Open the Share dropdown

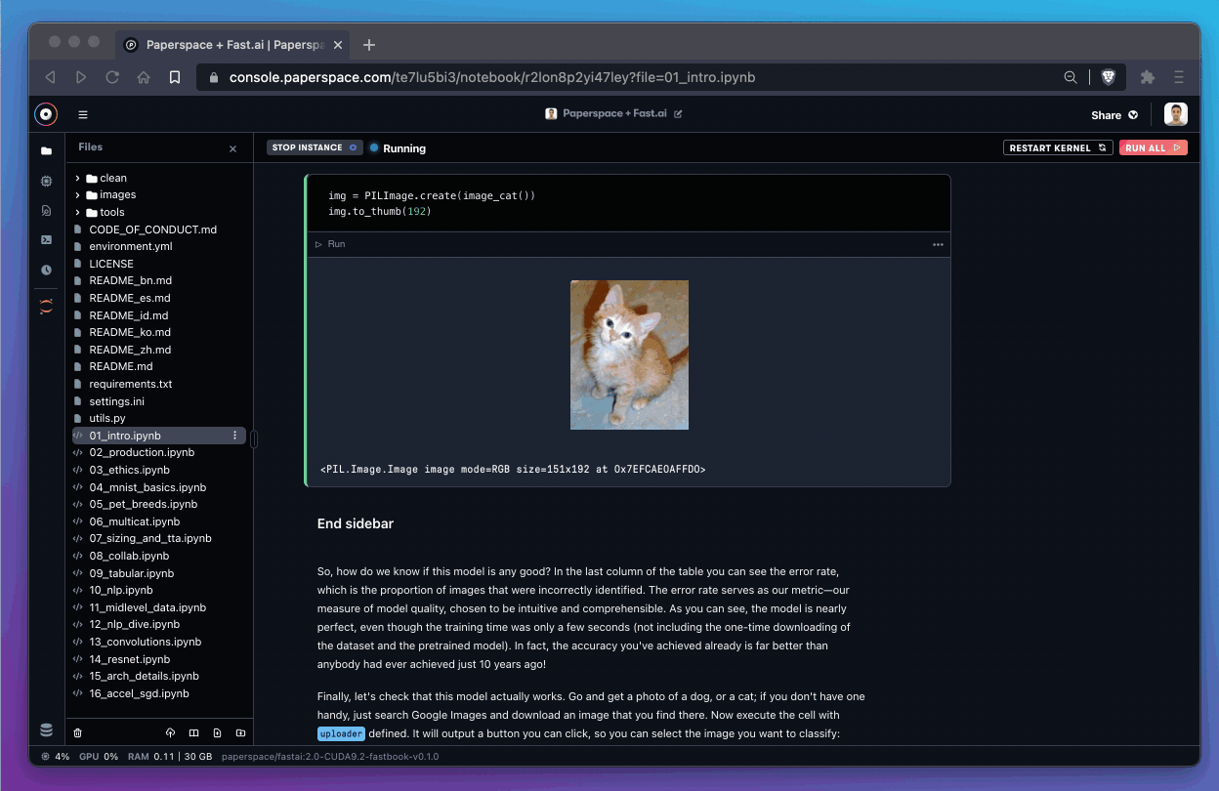click(1114, 115)
